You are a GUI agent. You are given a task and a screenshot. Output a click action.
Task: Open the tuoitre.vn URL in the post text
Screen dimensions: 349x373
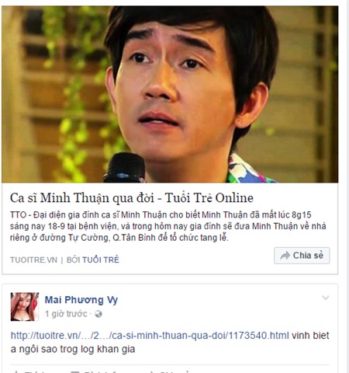pyautogui.click(x=150, y=336)
